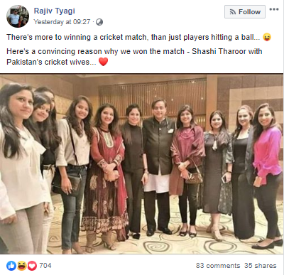This screenshot has width=284, height=275.
Task: View the 704 reactions count
Action: (45, 266)
